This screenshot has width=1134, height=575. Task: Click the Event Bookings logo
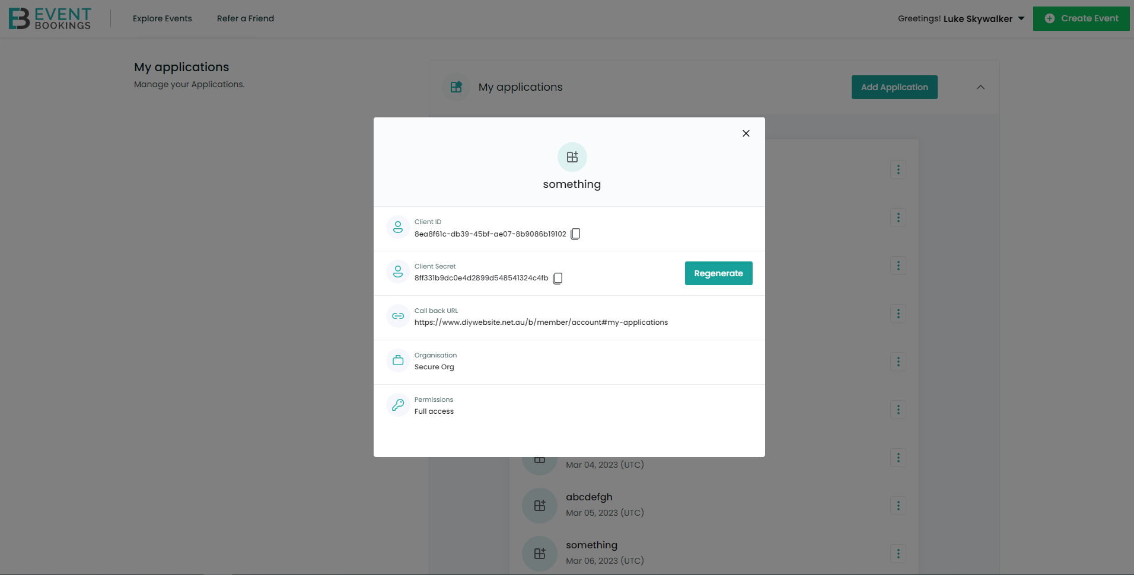(x=50, y=18)
